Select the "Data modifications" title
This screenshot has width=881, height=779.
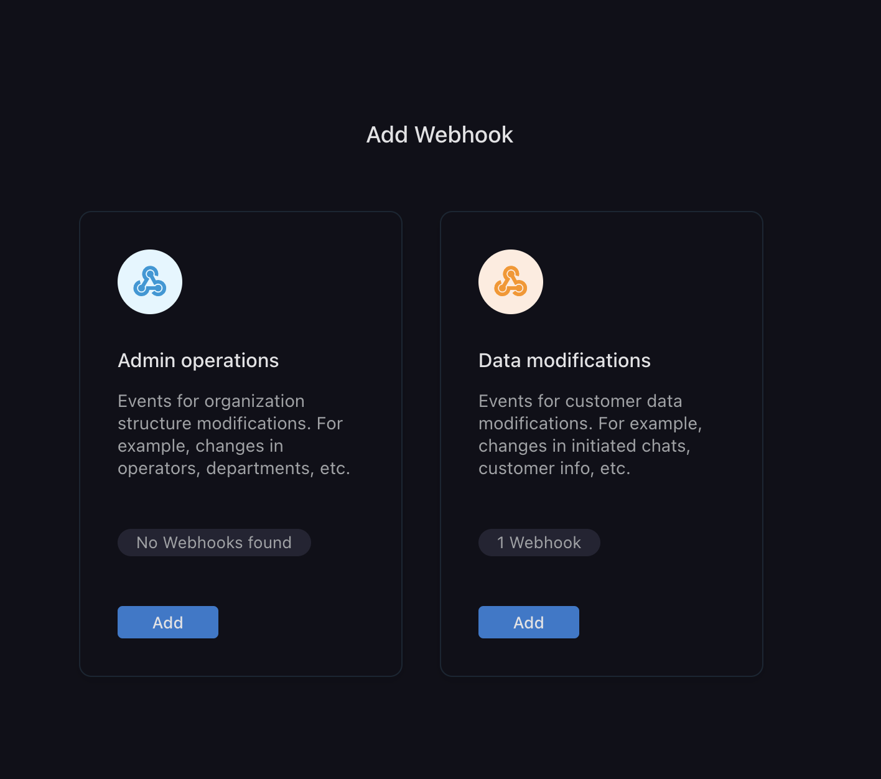[x=564, y=361]
